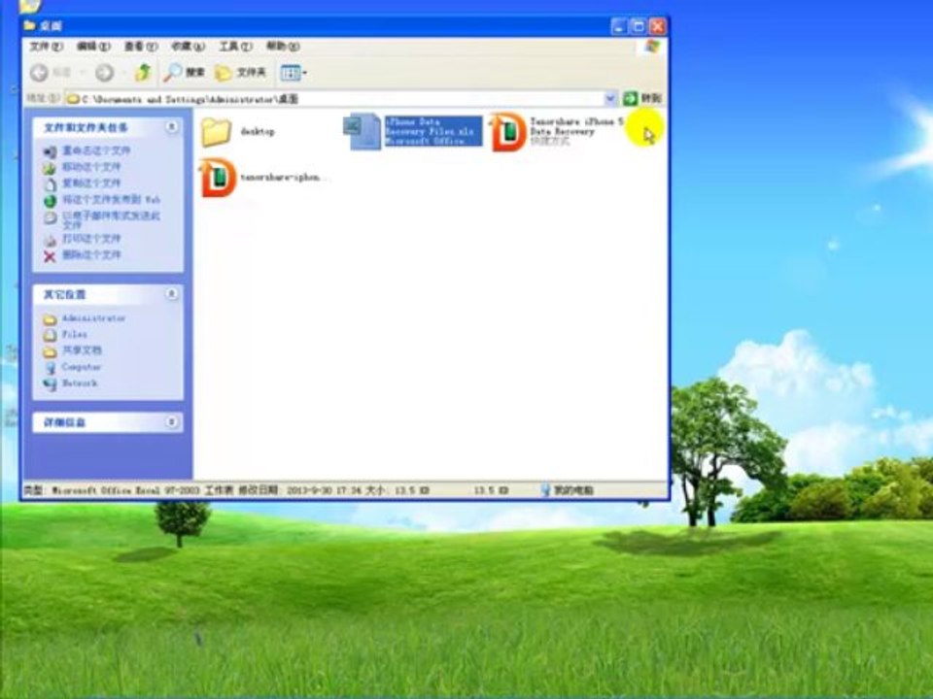Publish this file to the Web
This screenshot has width=933, height=699.
pyautogui.click(x=102, y=200)
